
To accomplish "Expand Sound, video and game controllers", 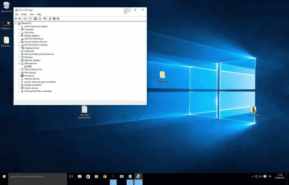I will pos(19,82).
